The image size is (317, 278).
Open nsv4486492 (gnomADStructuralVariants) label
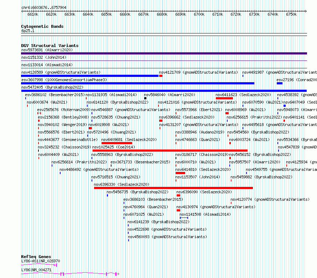click(x=99, y=169)
